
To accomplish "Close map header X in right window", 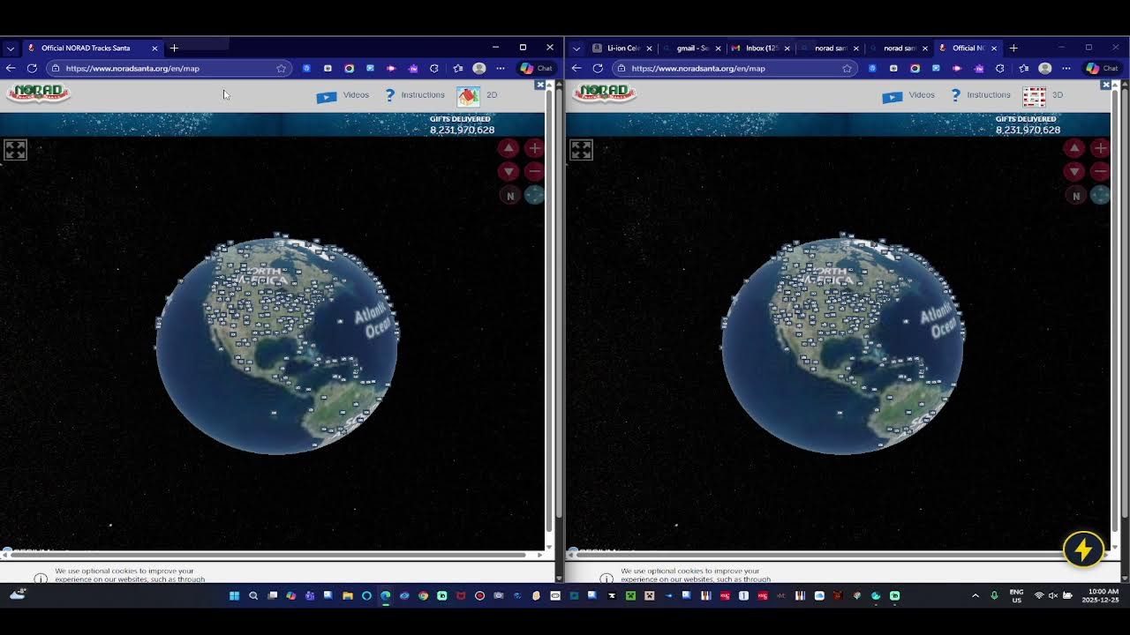I will [1105, 85].
